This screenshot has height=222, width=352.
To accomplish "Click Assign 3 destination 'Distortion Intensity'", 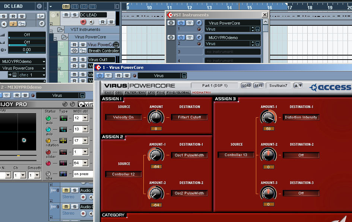I will point(301,117).
